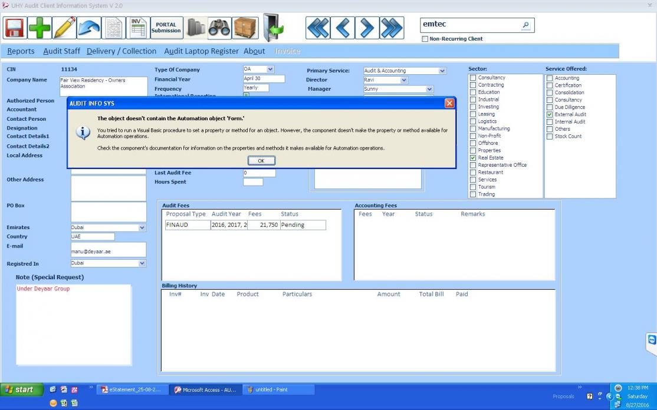The width and height of the screenshot is (657, 410).
Task: Click the grayed Invoice menu item
Action: click(287, 51)
